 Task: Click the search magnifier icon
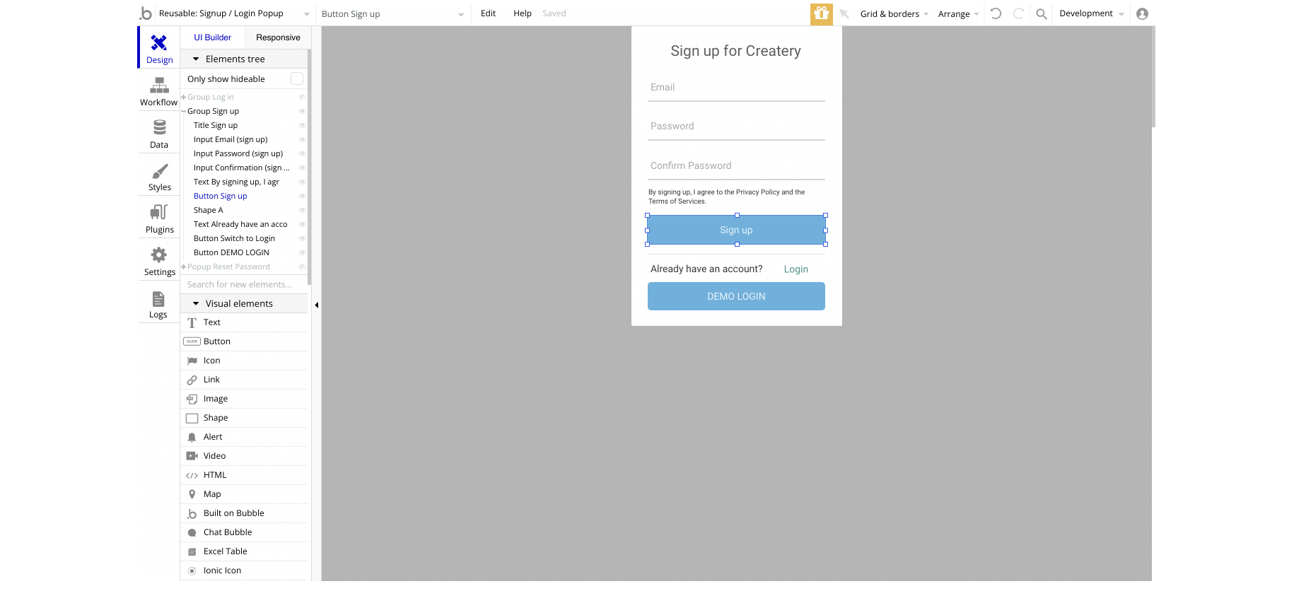[1042, 13]
